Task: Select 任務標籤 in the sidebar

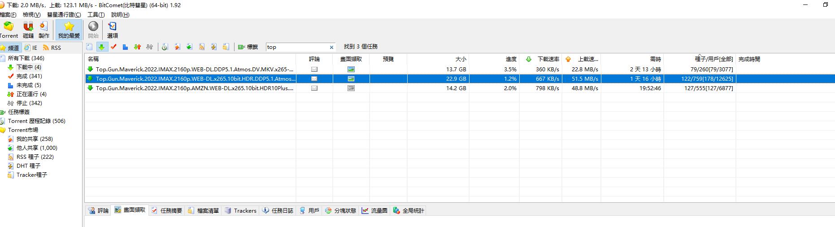Action: click(18, 112)
